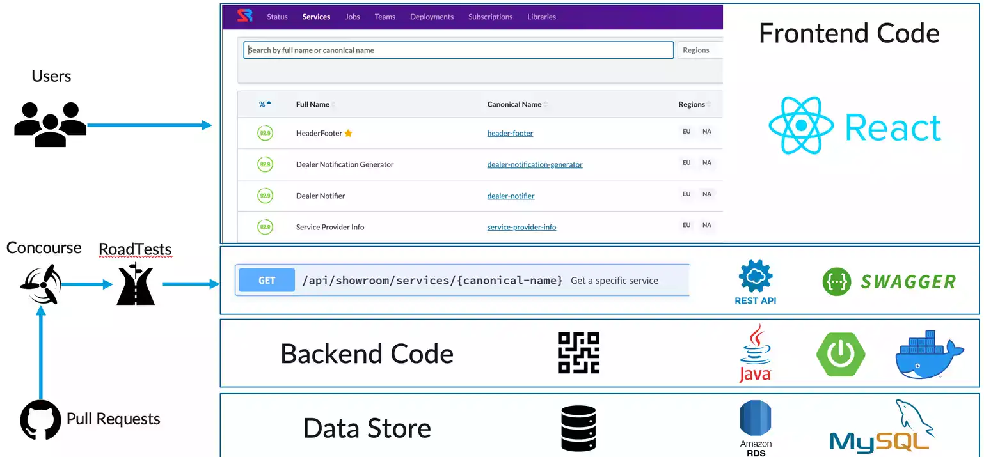Open the header-footer service link
Image resolution: width=984 pixels, height=457 pixels.
[x=510, y=133]
